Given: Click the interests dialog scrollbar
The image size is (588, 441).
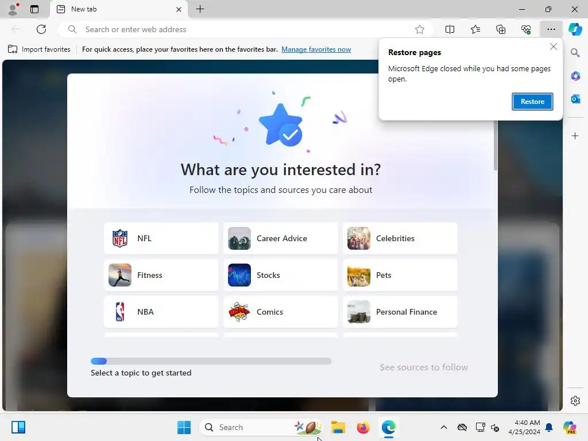Looking at the screenshot, I should coord(496,145).
